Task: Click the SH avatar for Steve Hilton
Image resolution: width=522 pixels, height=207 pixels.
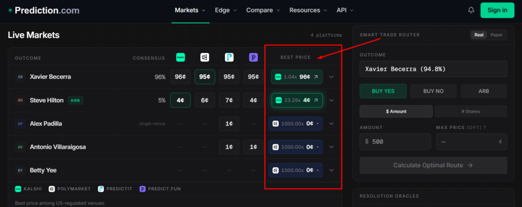Action: coord(20,100)
